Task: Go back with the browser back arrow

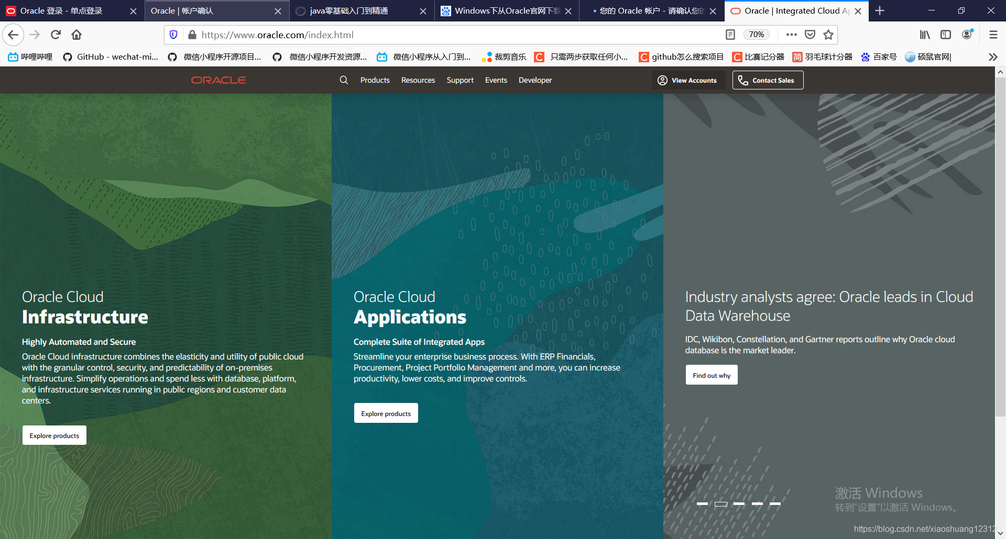Action: [x=13, y=35]
